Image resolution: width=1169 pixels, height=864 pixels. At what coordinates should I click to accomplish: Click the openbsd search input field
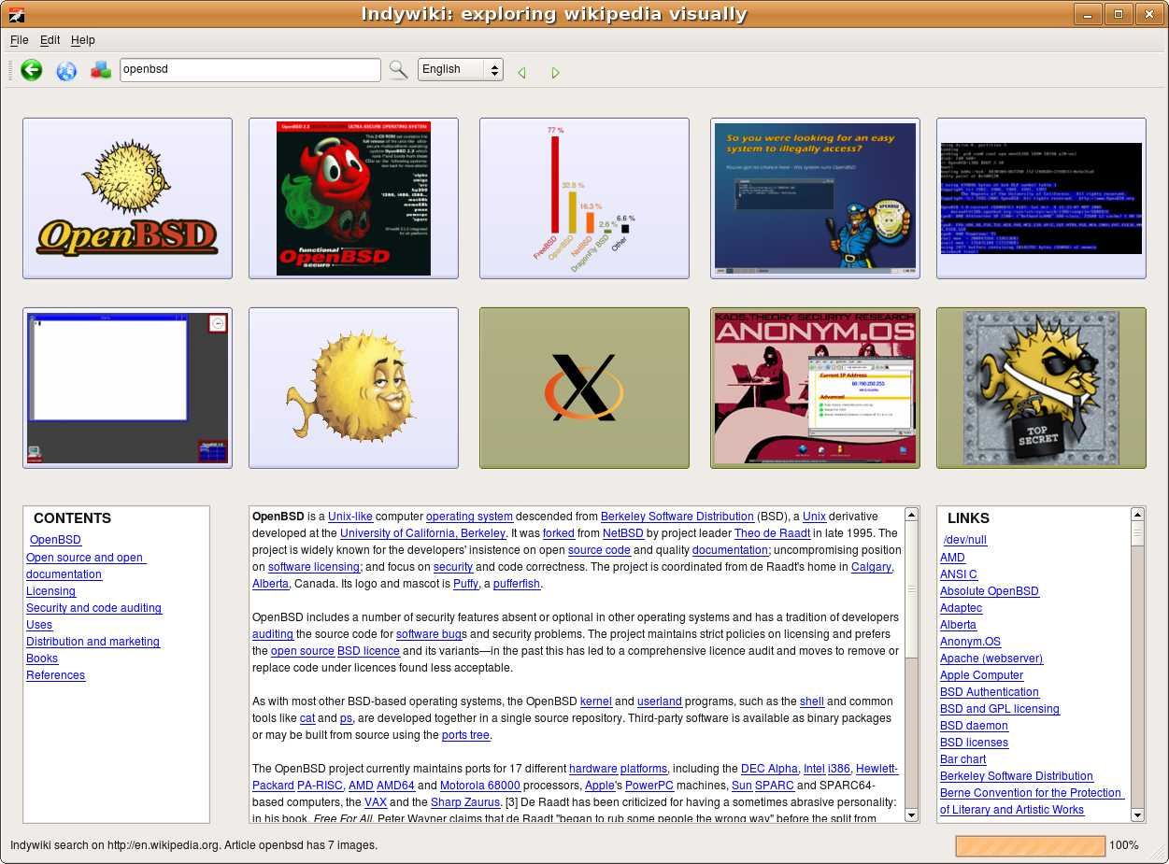pos(249,69)
